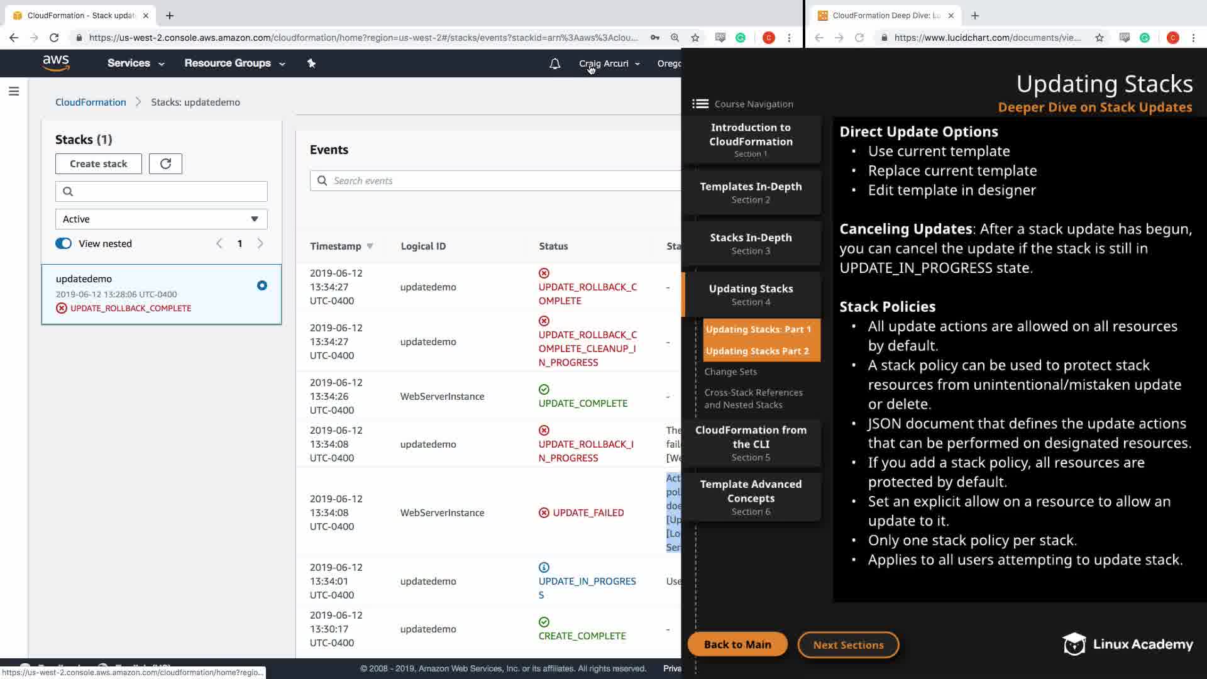The image size is (1207, 679).
Task: Click the AWS logo home icon
Action: [x=56, y=63]
